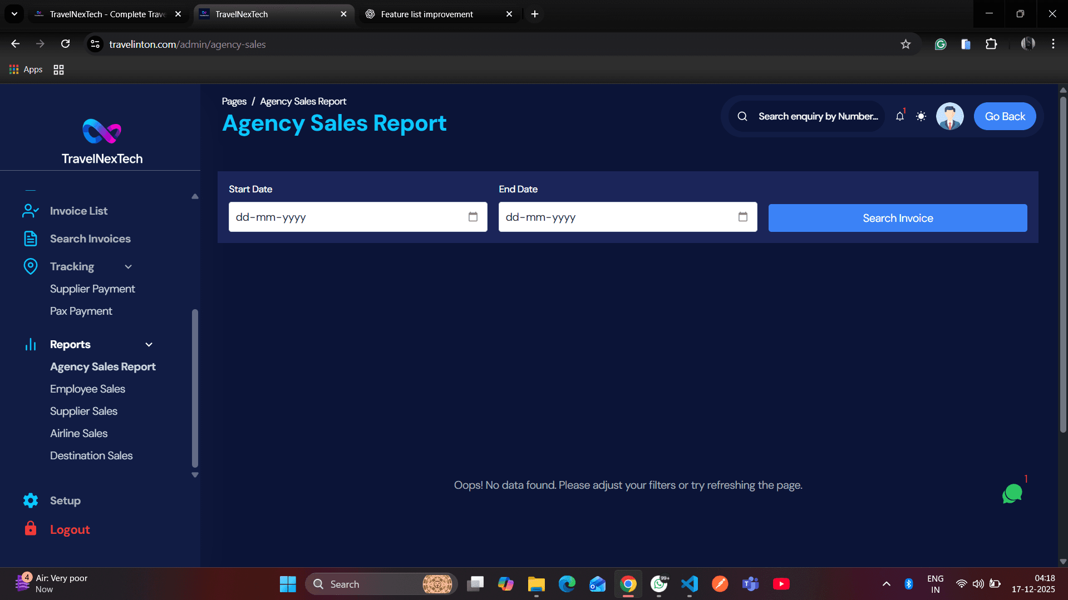The image size is (1068, 600).
Task: Click the Go Back button
Action: pyautogui.click(x=1005, y=116)
